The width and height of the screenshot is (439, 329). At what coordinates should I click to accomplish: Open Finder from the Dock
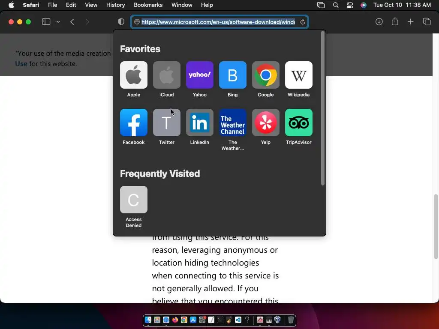[148, 320]
